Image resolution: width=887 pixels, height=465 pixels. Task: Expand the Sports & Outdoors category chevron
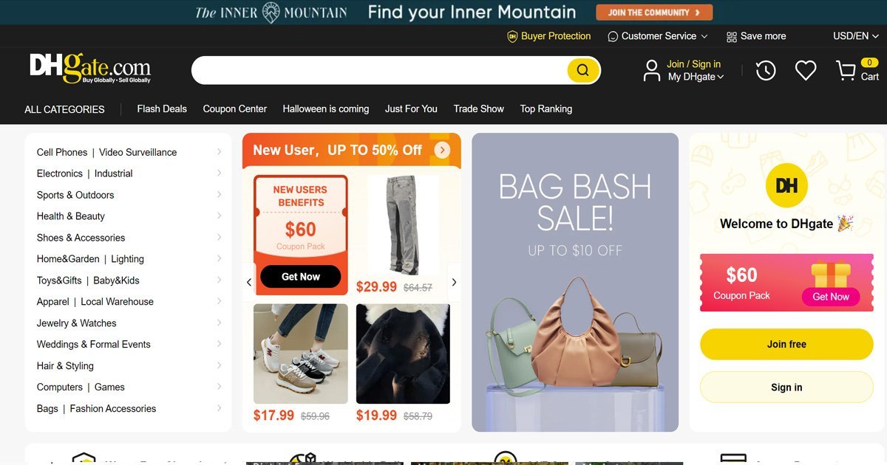(x=220, y=195)
